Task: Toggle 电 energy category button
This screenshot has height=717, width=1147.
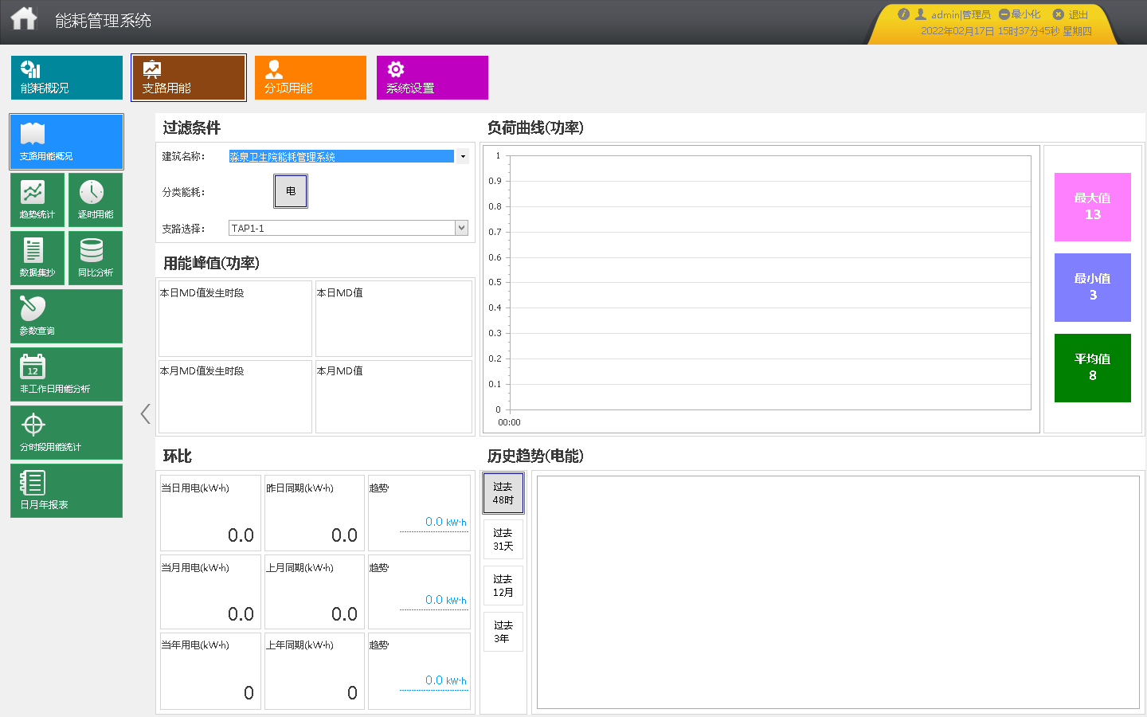Action: (291, 191)
